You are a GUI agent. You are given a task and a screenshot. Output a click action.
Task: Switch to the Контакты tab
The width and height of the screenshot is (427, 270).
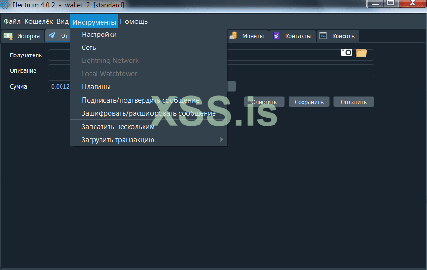[292, 36]
